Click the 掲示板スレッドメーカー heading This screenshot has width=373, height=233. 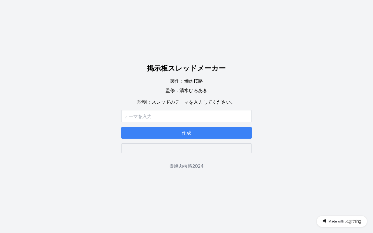[186, 68]
